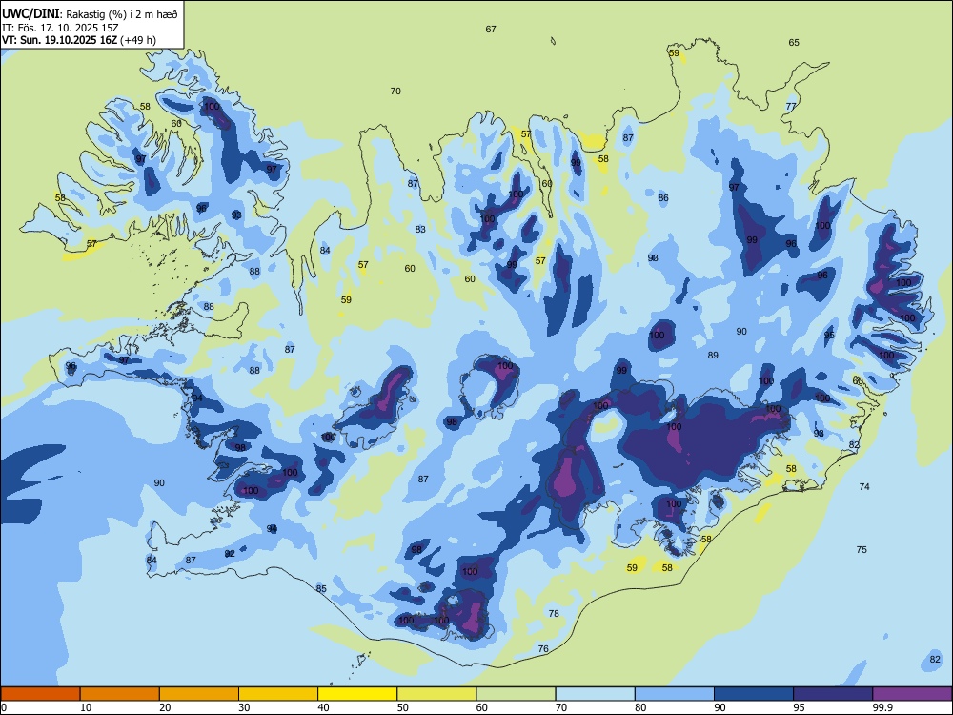Click the '67' value north of the coast
This screenshot has width=953, height=715.
(491, 30)
